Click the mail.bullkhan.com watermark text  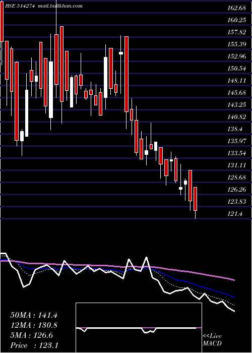(x=59, y=6)
